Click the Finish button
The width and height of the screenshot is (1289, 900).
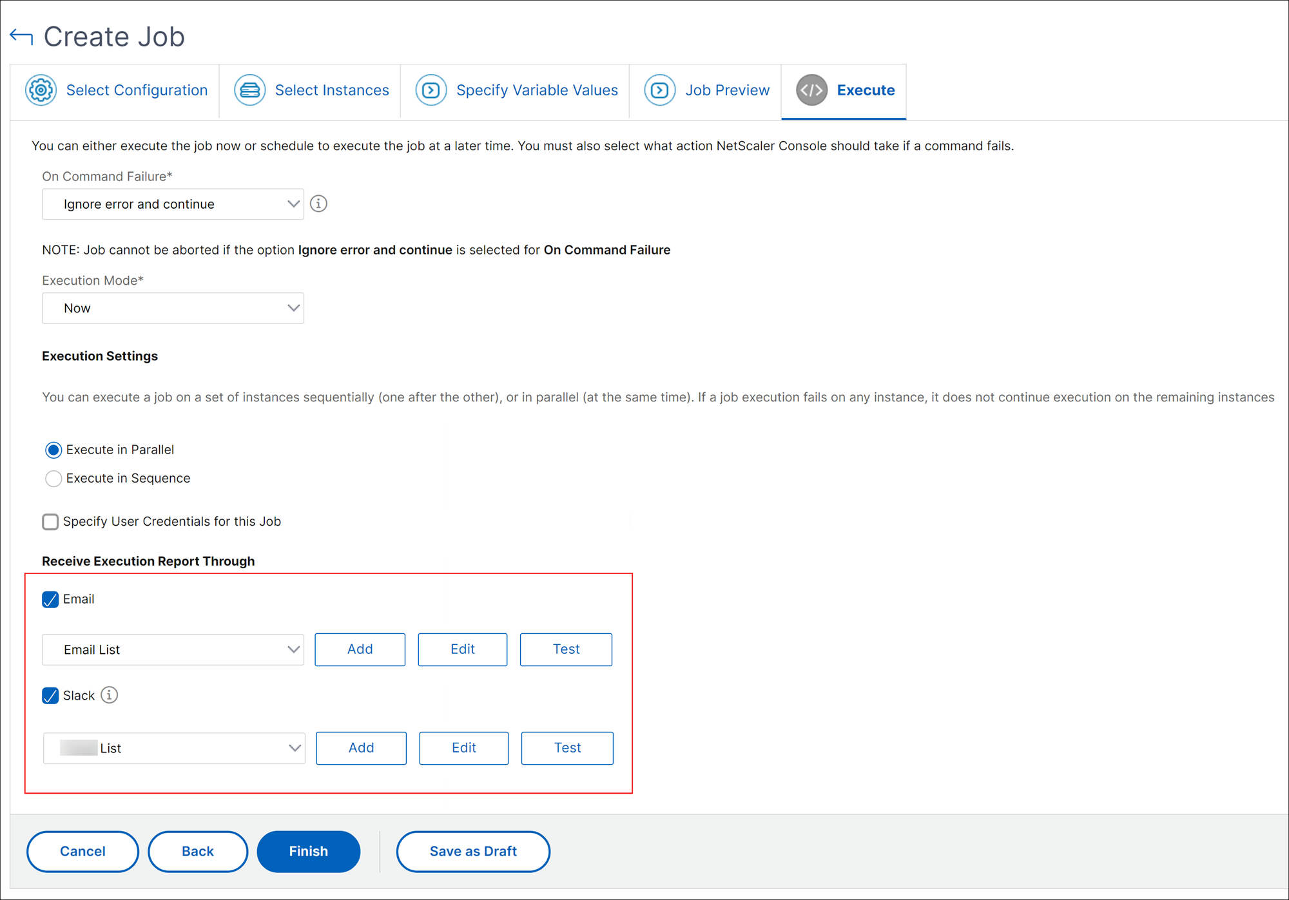309,852
